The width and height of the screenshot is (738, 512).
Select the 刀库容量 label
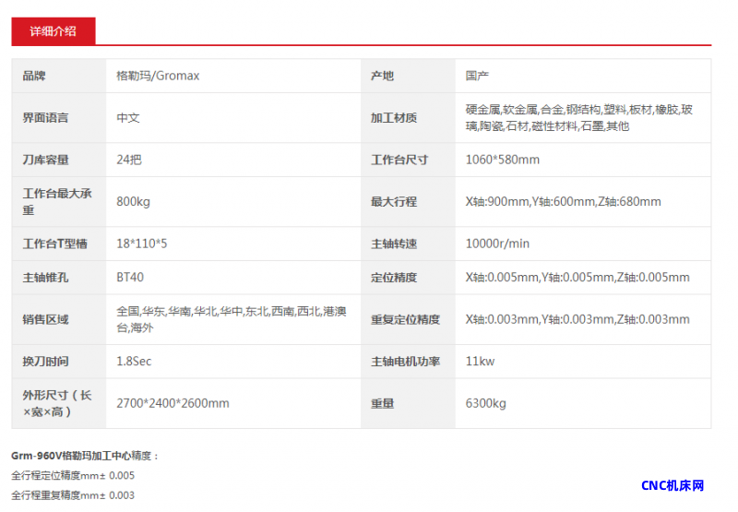(45, 160)
